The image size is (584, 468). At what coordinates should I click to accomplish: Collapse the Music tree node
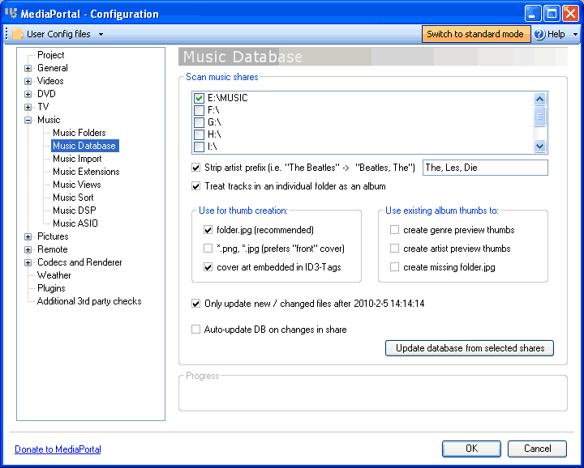tap(28, 120)
